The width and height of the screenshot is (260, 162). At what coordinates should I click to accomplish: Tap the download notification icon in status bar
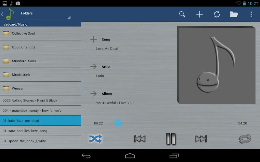(18, 3)
